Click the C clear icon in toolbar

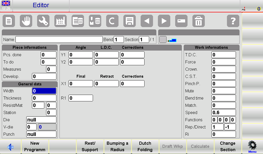click(112, 21)
